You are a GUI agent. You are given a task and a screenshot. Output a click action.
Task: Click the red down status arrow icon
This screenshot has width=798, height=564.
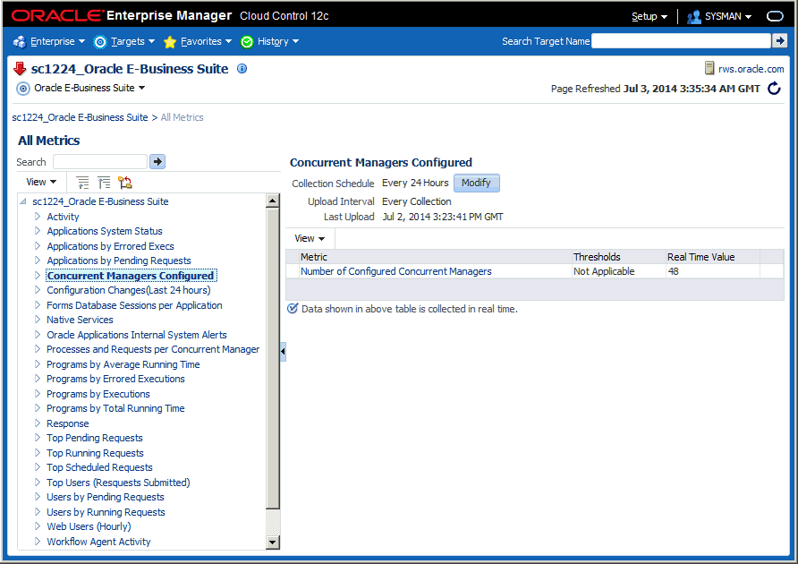20,69
